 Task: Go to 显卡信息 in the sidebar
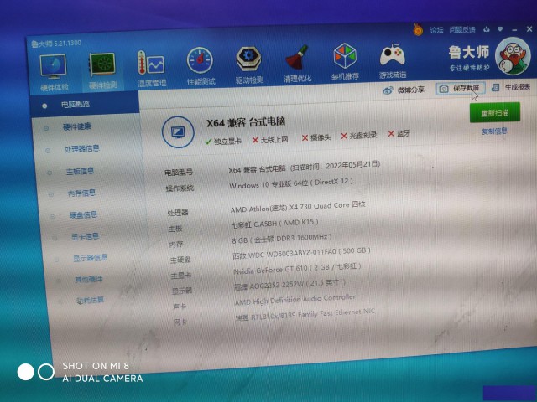pos(84,236)
